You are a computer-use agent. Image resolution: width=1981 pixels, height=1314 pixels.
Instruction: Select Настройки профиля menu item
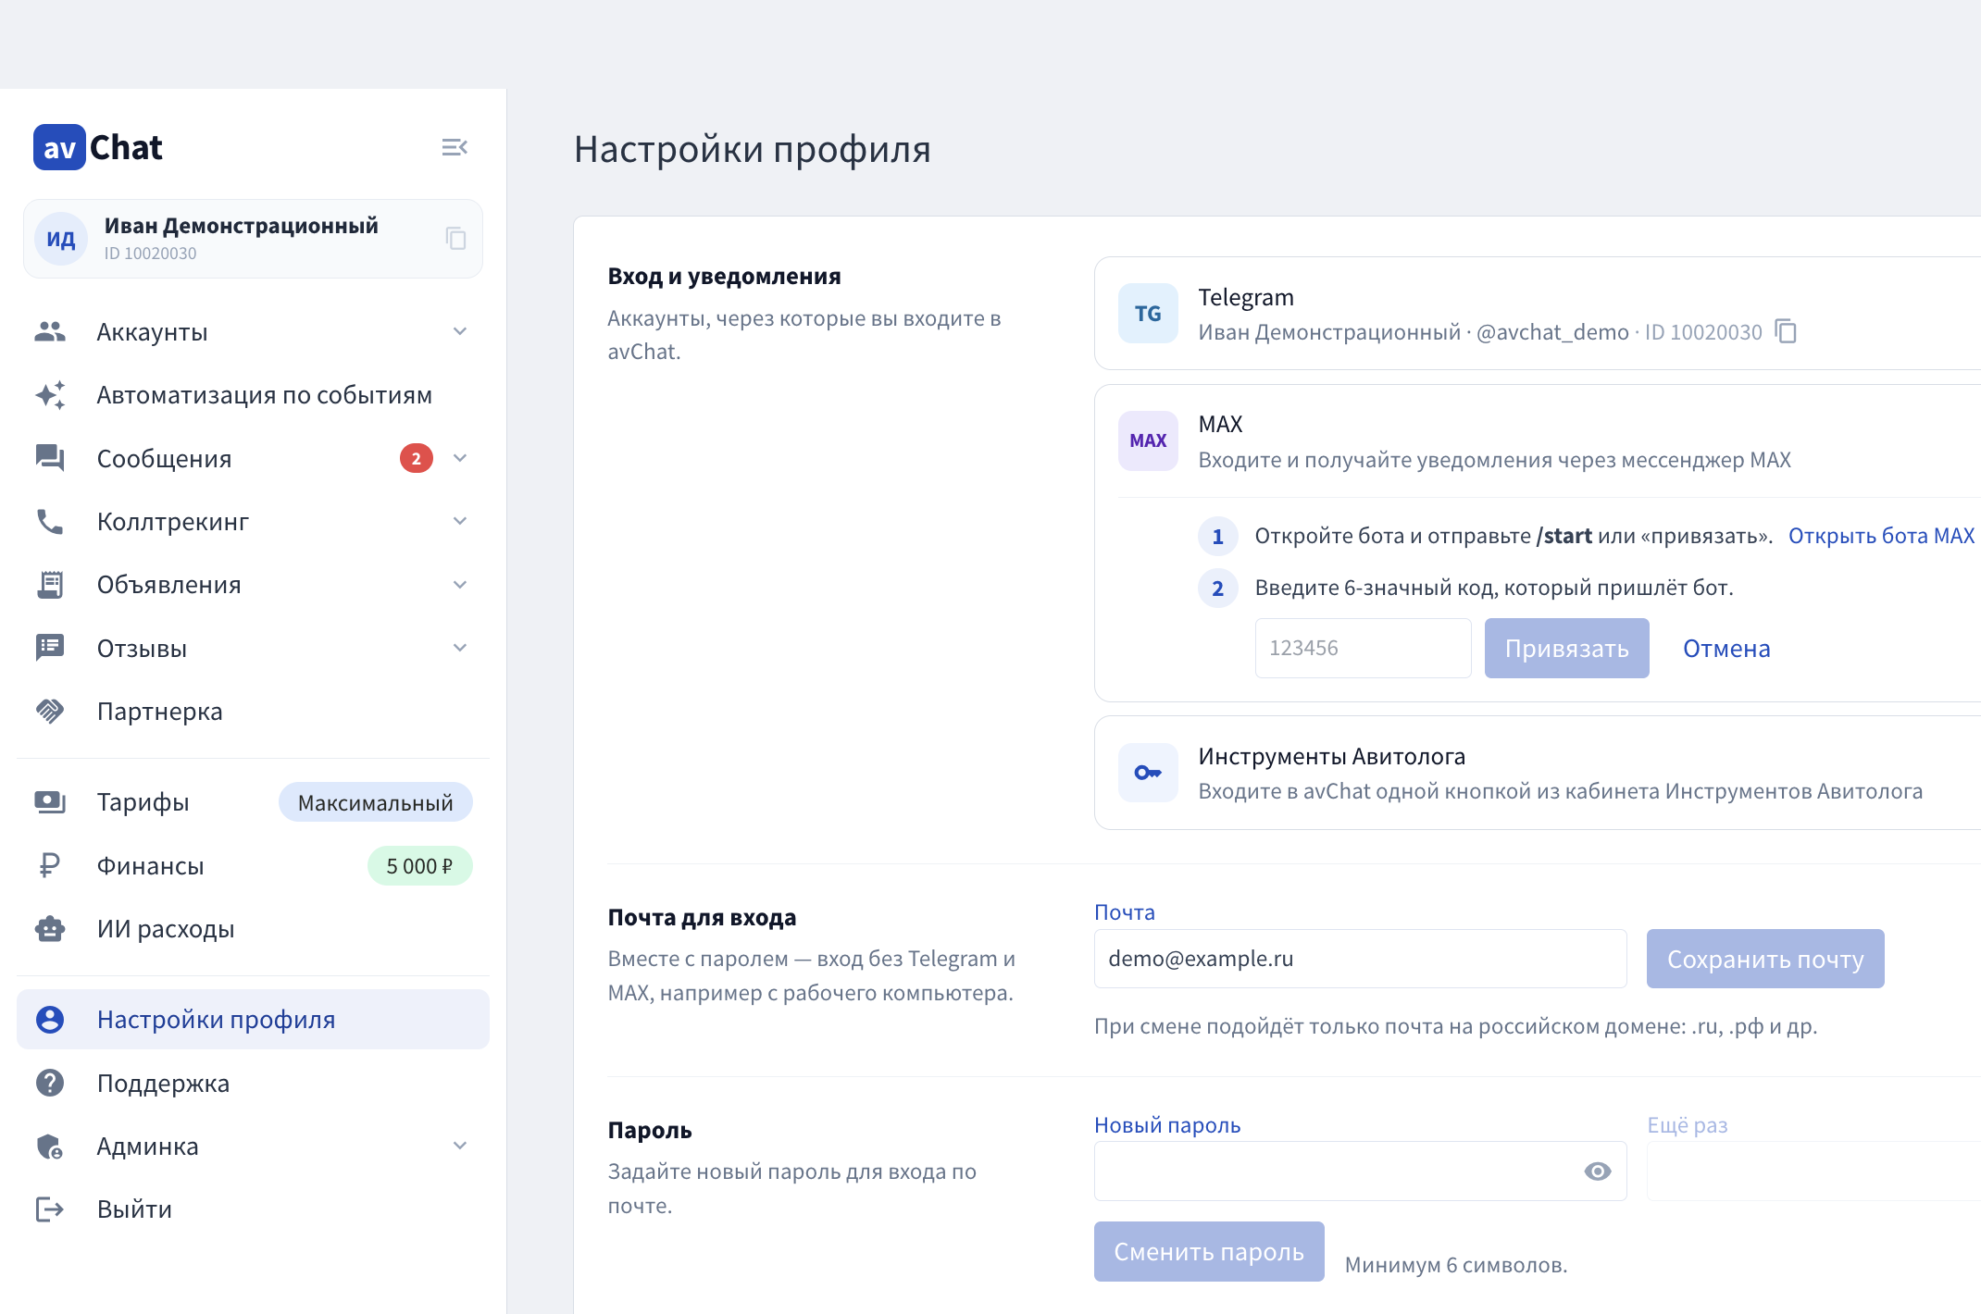(x=253, y=1019)
